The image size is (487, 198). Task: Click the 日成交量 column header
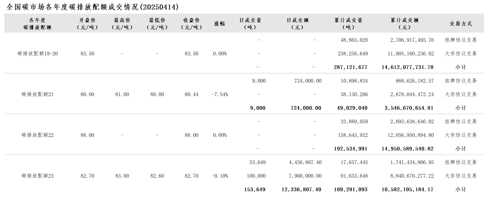pyautogui.click(x=250, y=24)
